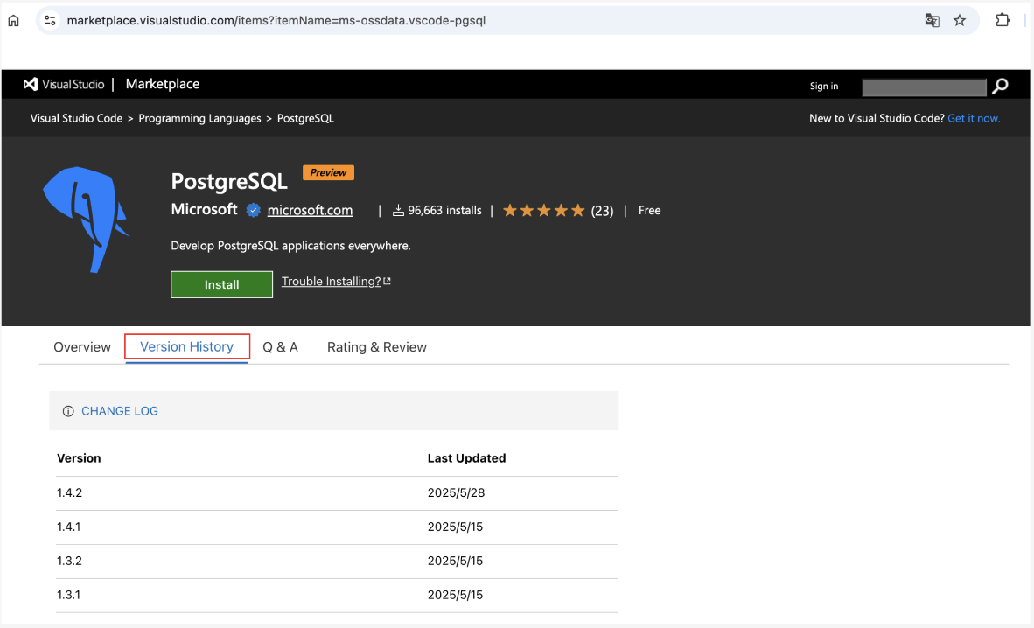Click the 2025/5/15 date for 1.3.1

[455, 595]
